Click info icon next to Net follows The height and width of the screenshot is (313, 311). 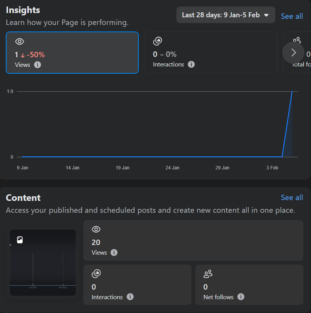tap(241, 297)
